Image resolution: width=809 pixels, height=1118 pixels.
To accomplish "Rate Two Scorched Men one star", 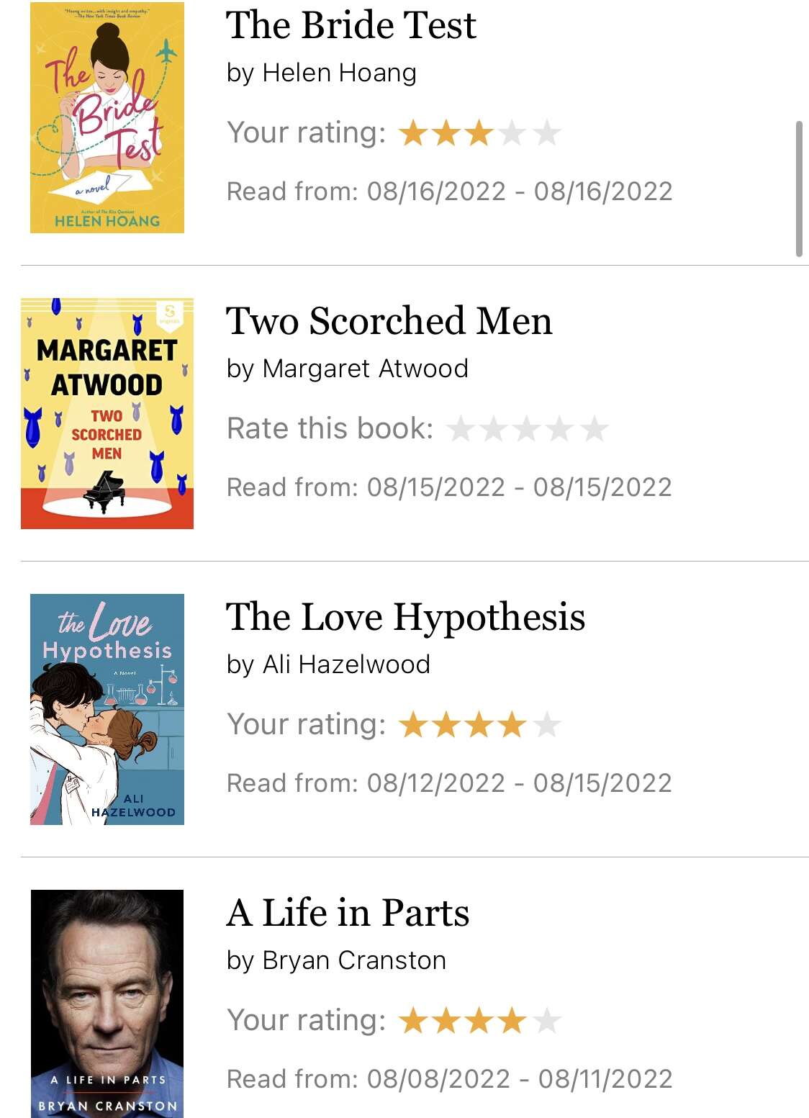I will pos(461,429).
